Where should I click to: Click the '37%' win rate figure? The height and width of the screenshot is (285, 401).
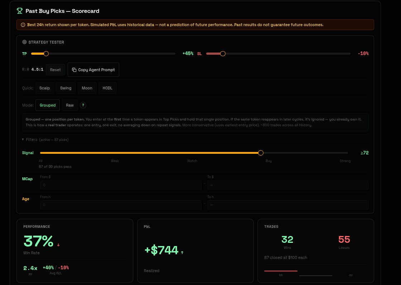point(38,241)
